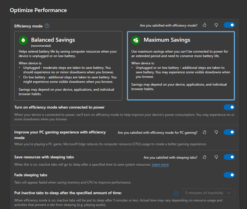
Task: Thumbs down for sleeping tabs satisfaction
Action: [x=216, y=157]
